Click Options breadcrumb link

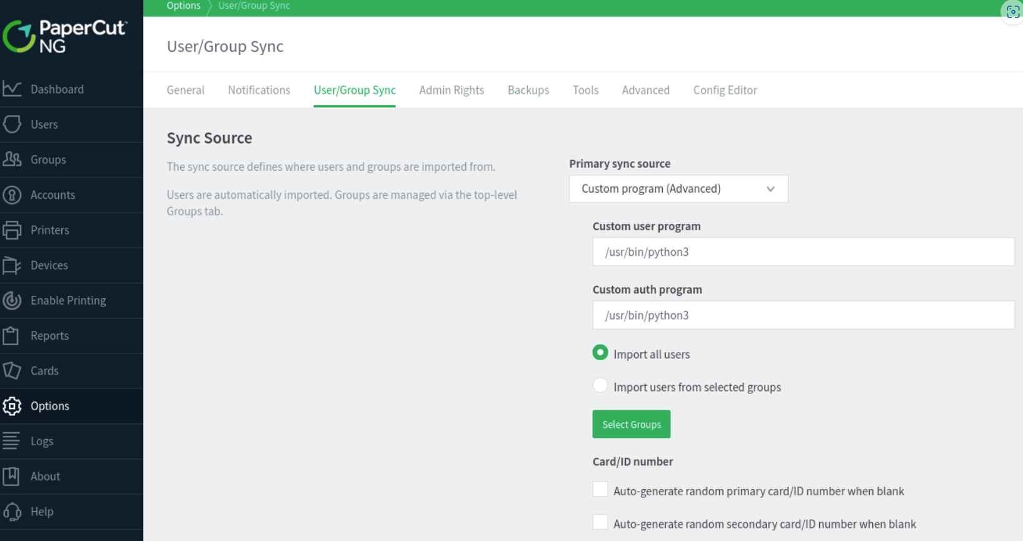click(183, 6)
